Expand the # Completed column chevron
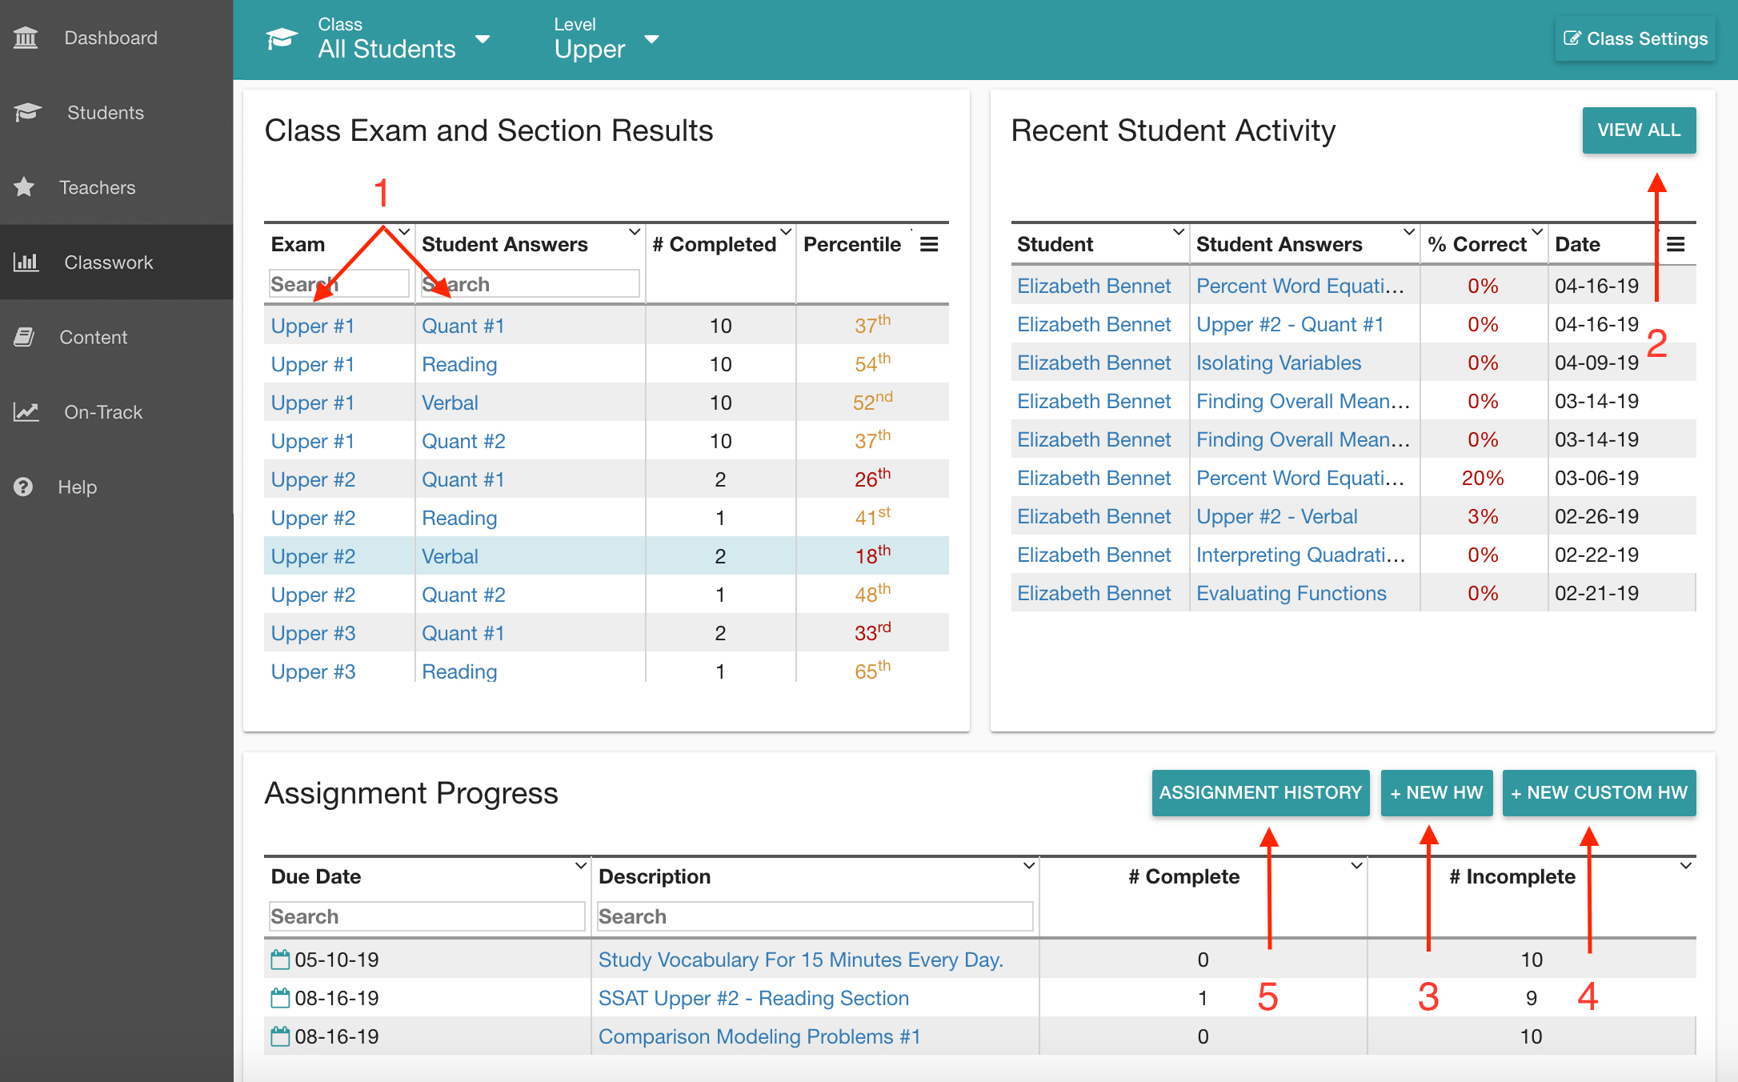 click(x=786, y=232)
